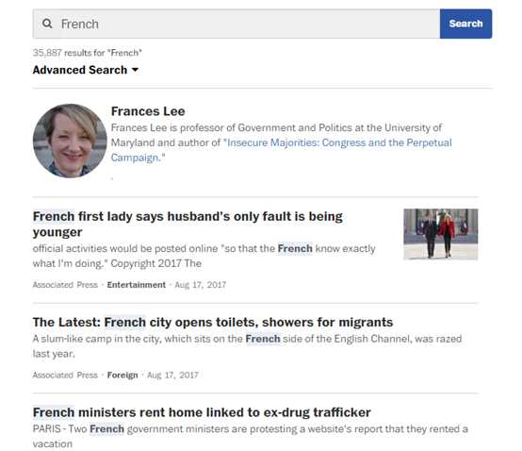
Task: Open Insecure Majorities book link
Action: (282, 150)
